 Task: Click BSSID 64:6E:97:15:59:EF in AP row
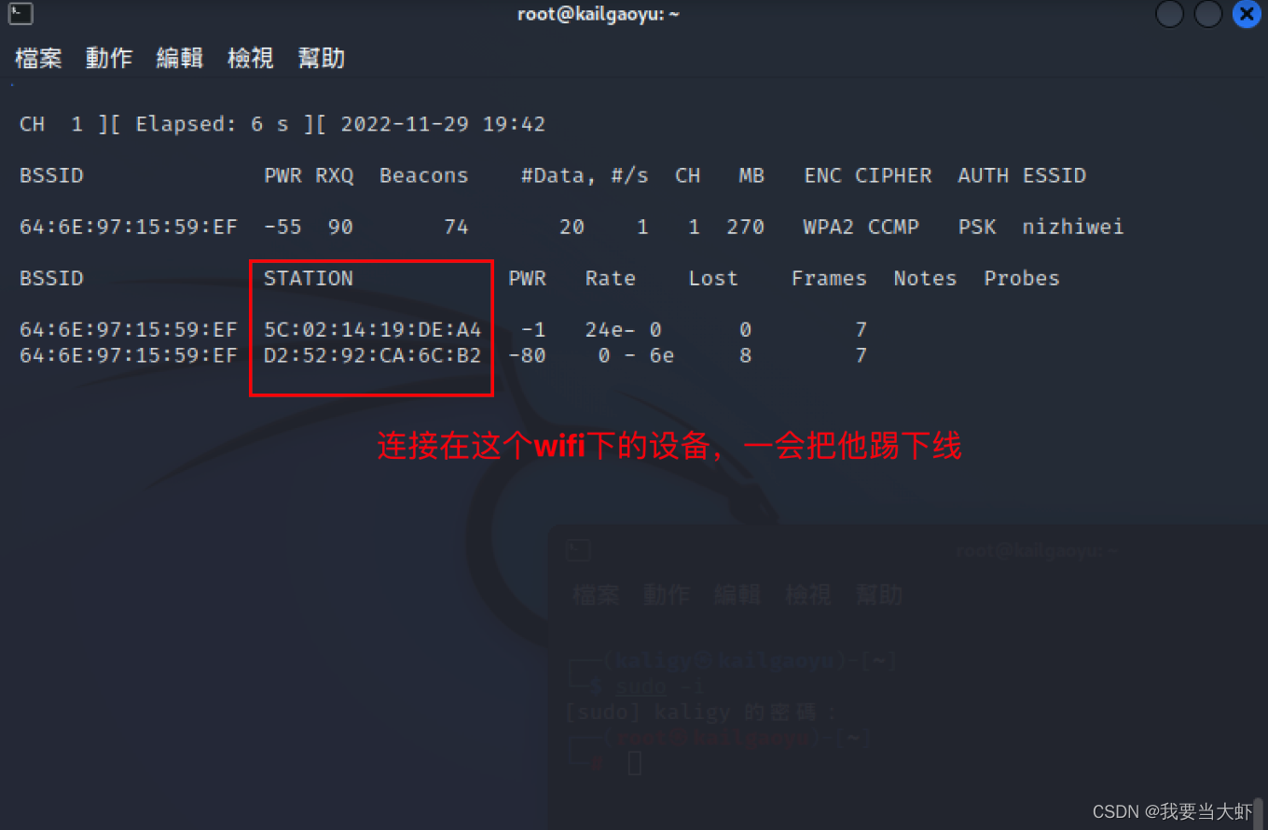tap(129, 227)
